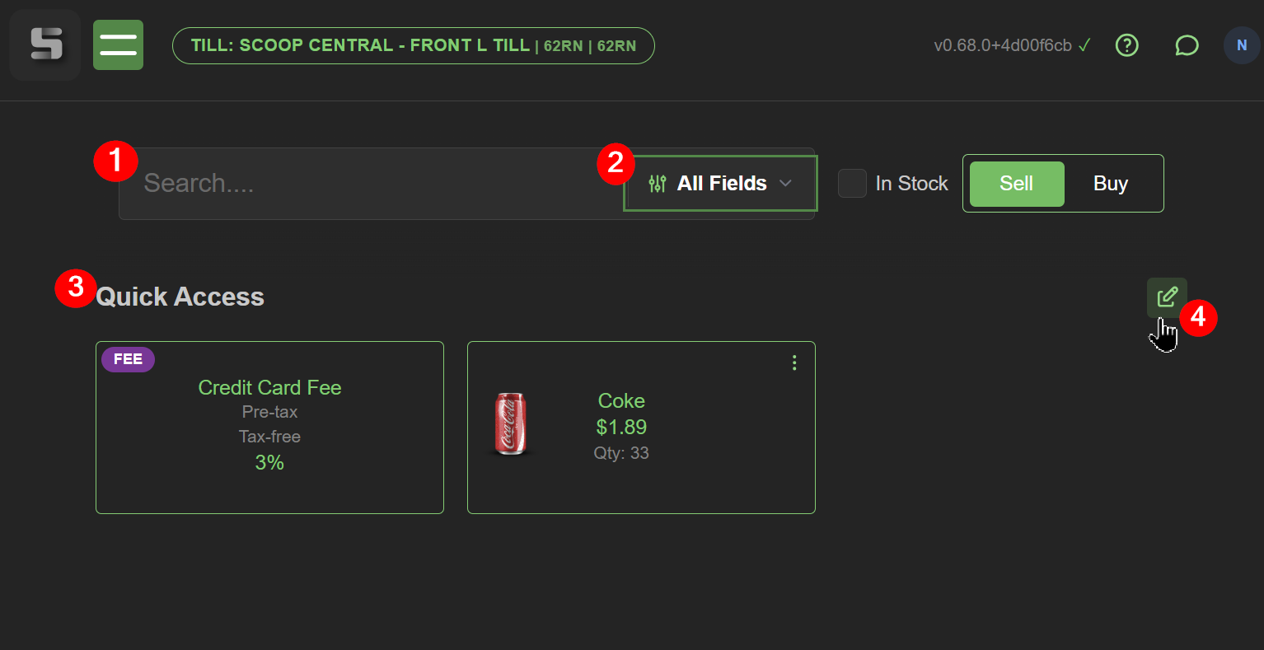Click the S app logo icon
Screen dimensions: 1264x650
[x=45, y=44]
